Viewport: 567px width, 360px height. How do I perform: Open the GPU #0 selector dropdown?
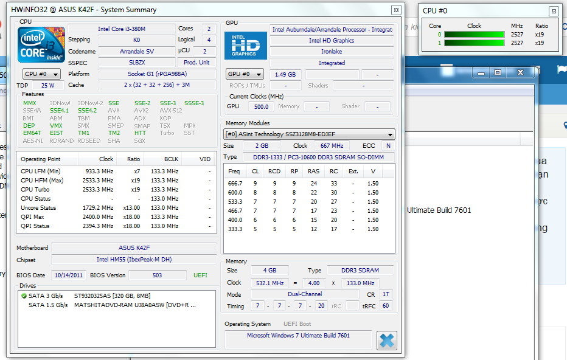[x=245, y=74]
